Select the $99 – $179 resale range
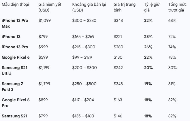This screenshot has height=122, width=190. coord(82,57)
